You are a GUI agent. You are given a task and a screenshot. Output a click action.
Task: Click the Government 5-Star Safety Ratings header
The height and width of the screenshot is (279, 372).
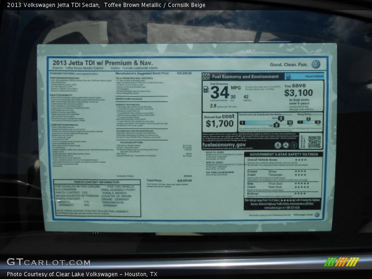click(x=283, y=154)
